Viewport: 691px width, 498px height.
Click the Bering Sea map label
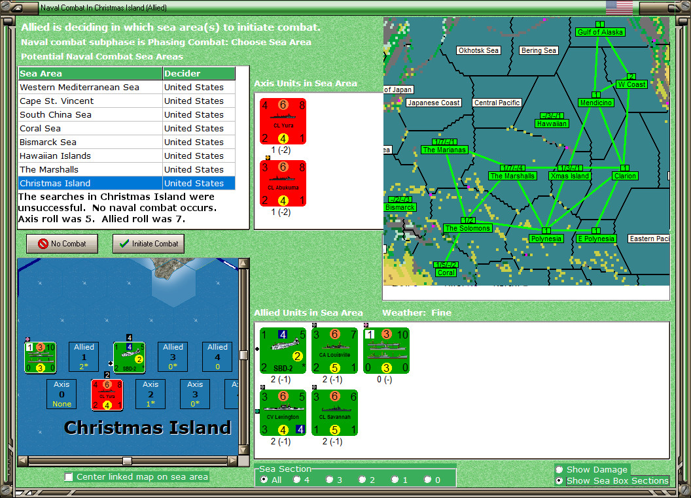coord(539,50)
